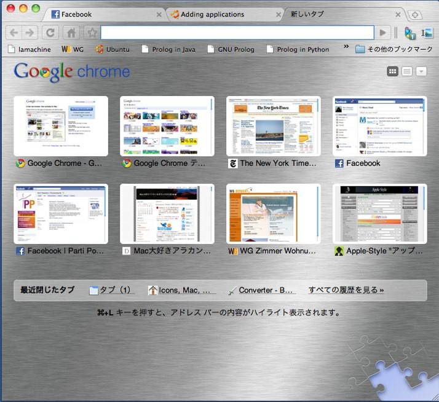Click WG Zimmer Wohnu... title link
Screen dimensions: 439x402
pyautogui.click(x=278, y=251)
